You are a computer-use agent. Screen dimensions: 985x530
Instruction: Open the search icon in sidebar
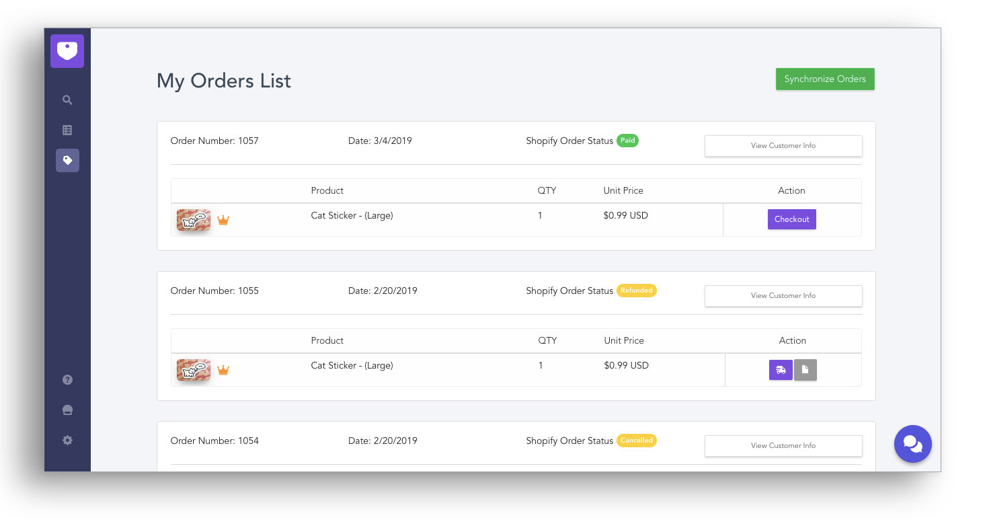click(x=67, y=100)
